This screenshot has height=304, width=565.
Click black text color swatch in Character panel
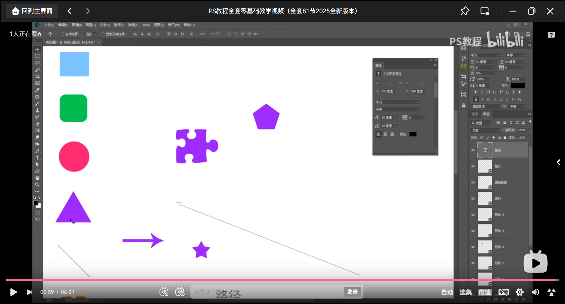coord(518,85)
